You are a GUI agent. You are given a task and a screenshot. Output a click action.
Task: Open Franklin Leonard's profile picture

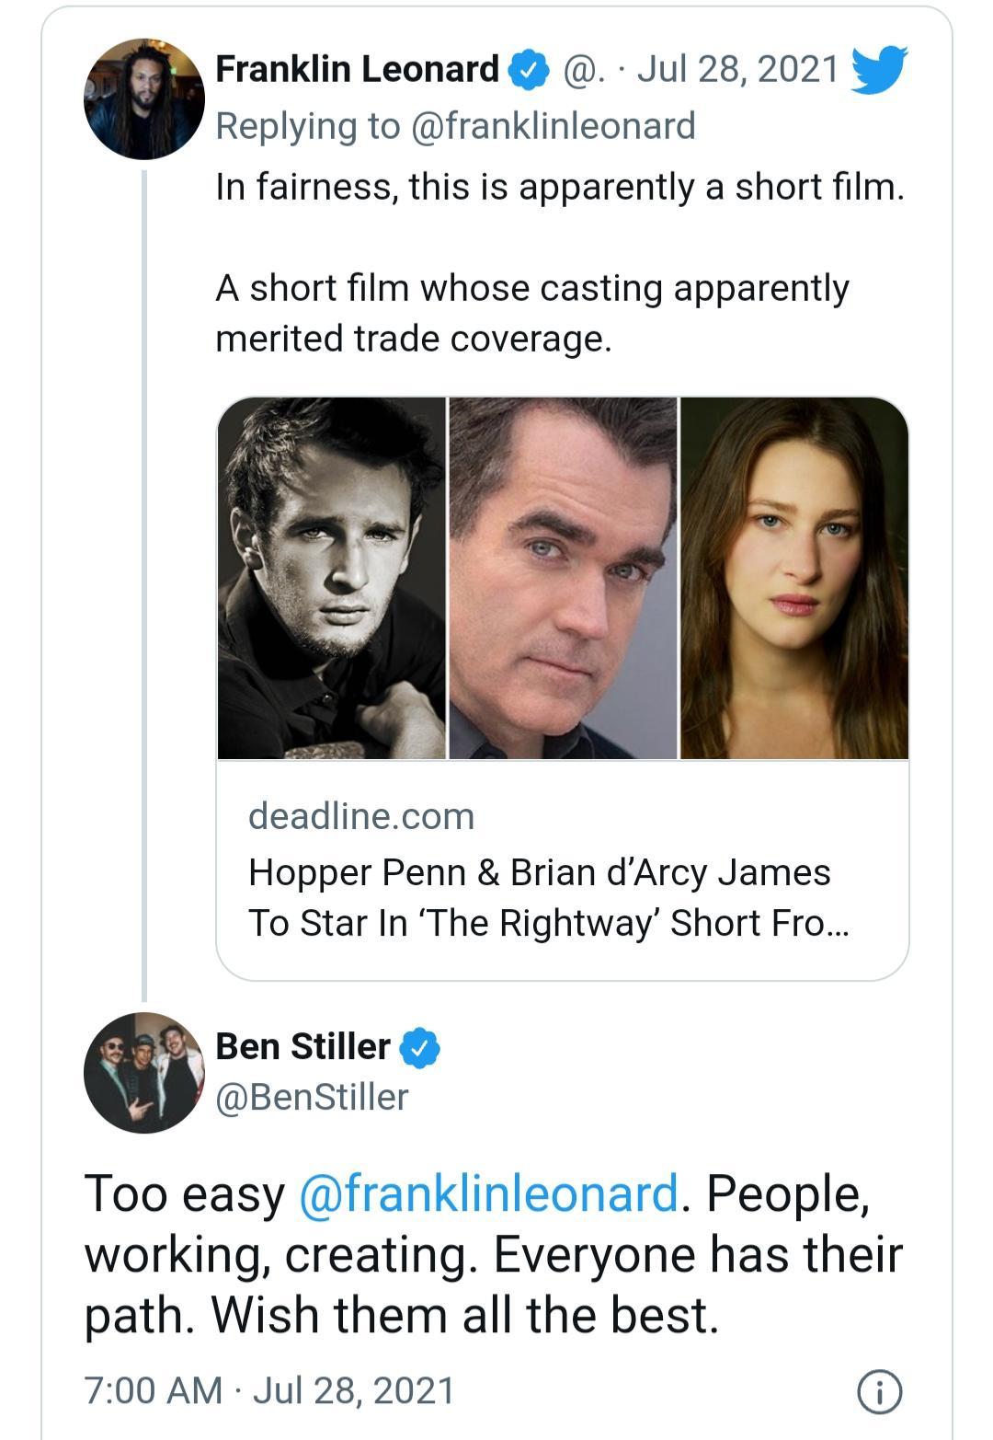coord(143,99)
